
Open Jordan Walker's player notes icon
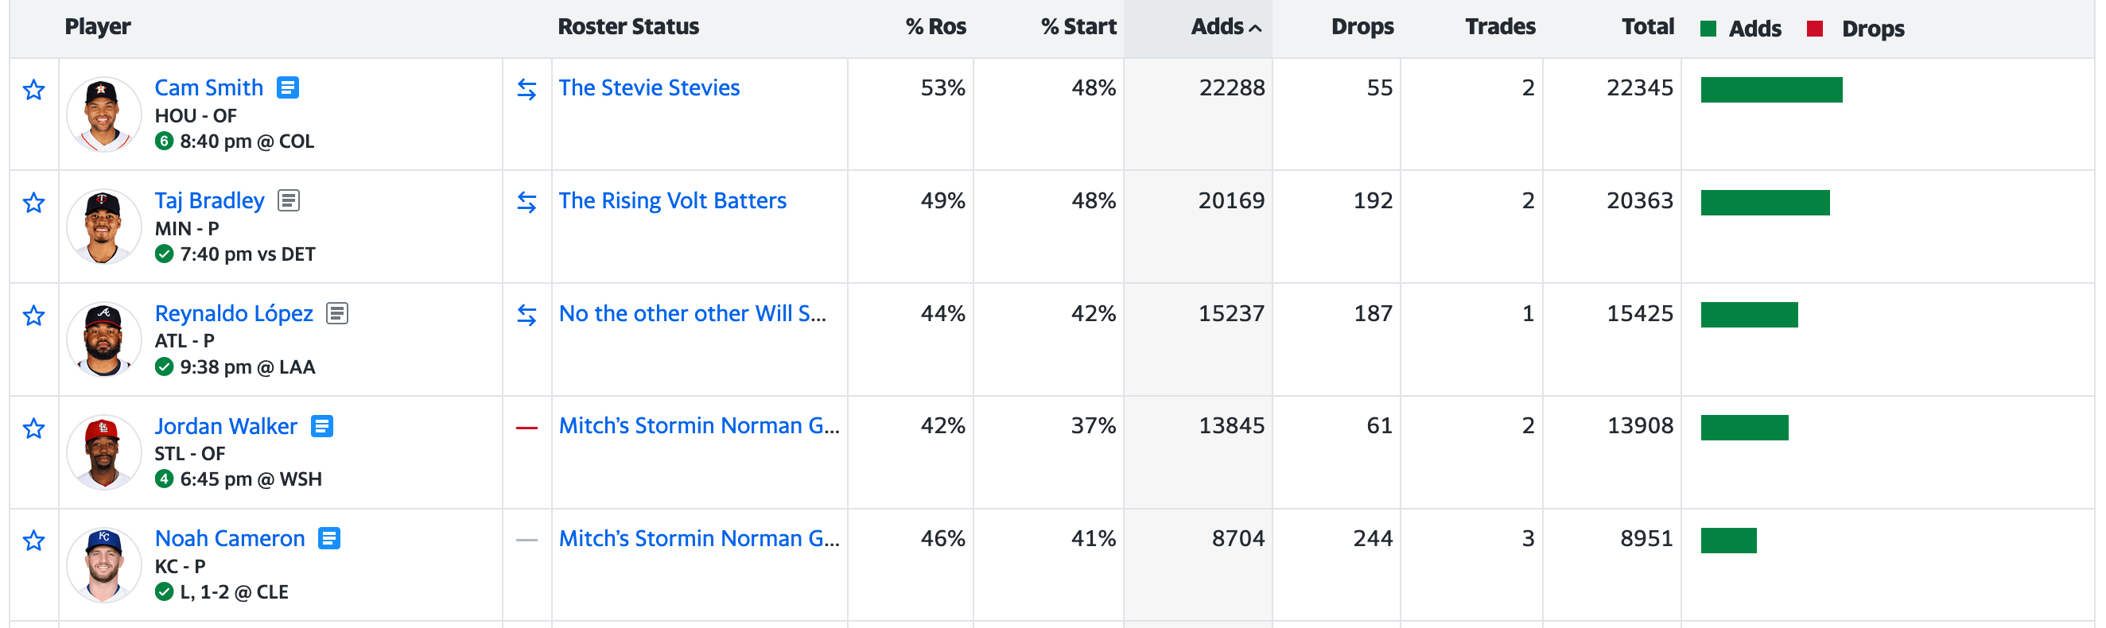(x=322, y=425)
